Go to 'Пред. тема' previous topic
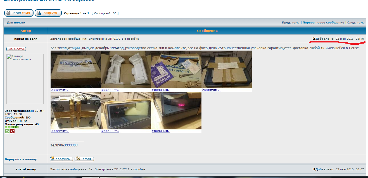The height and width of the screenshot is (178, 368). click(290, 23)
